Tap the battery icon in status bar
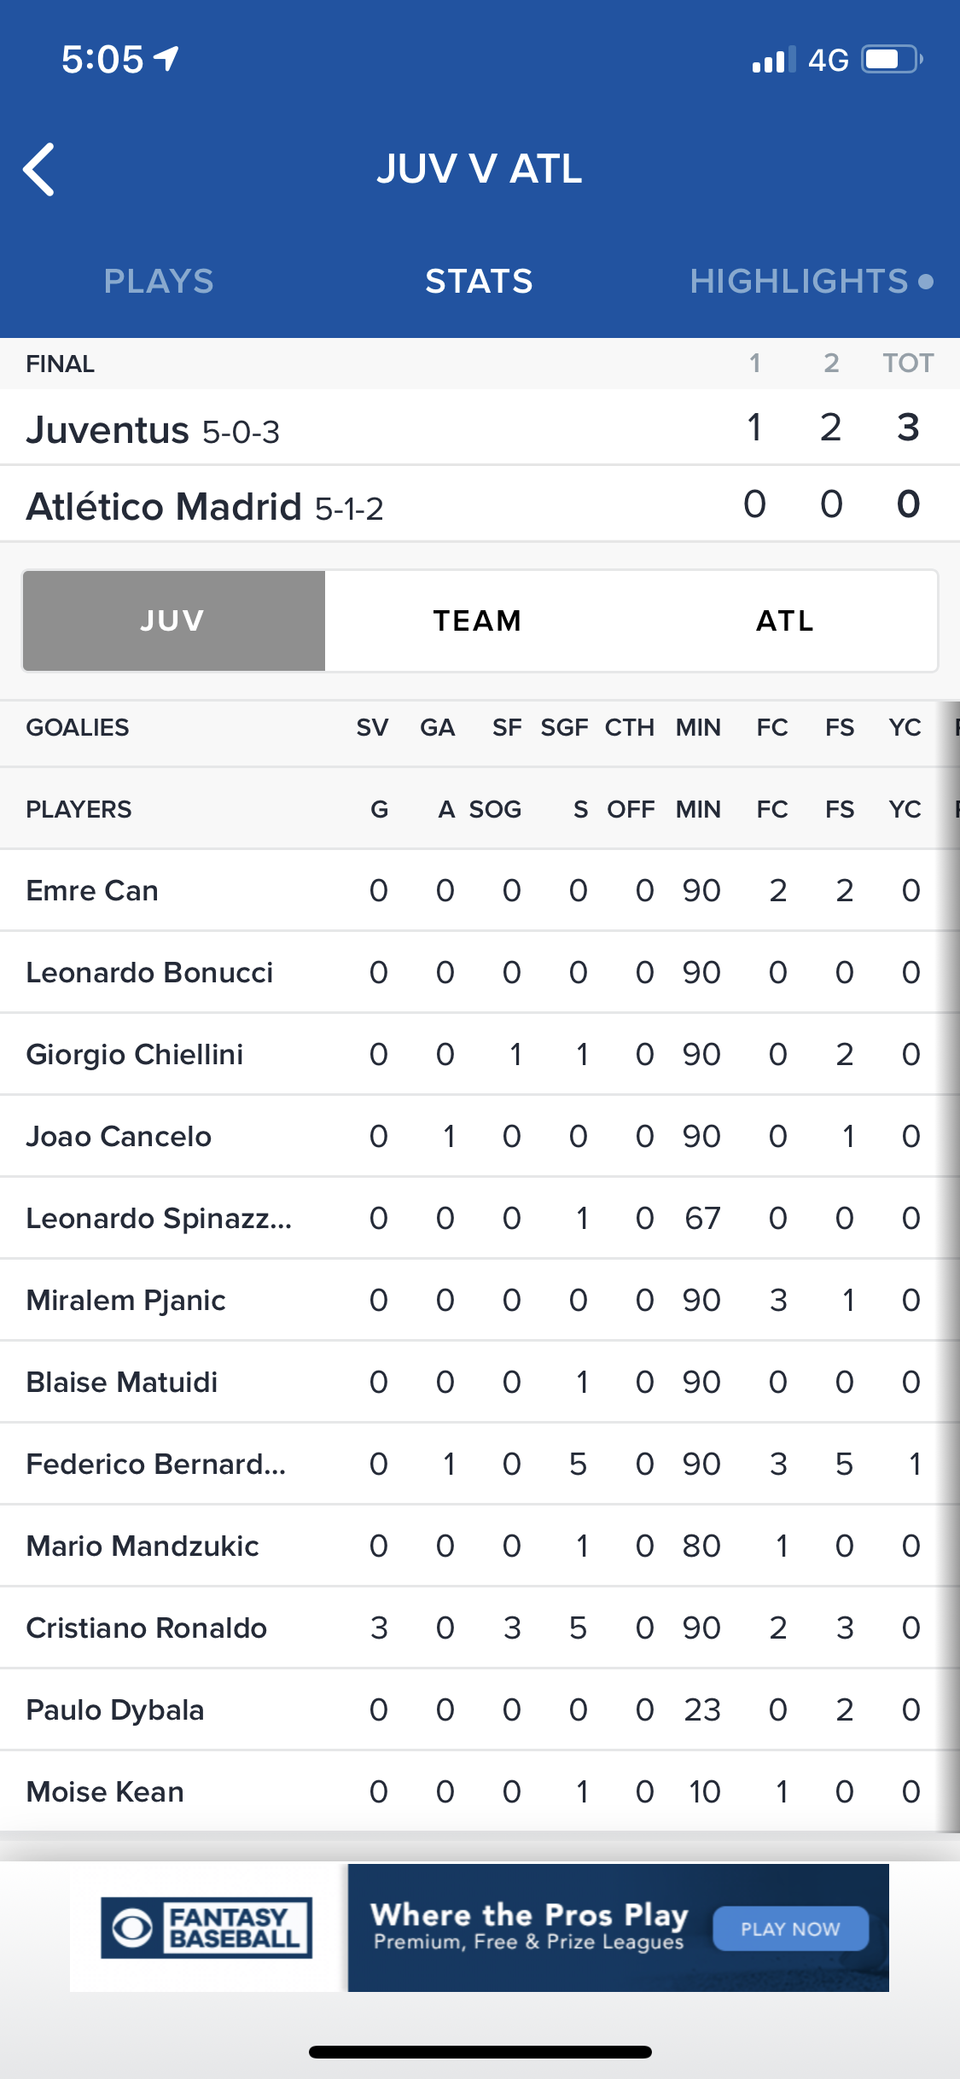The width and height of the screenshot is (960, 2079). [891, 60]
